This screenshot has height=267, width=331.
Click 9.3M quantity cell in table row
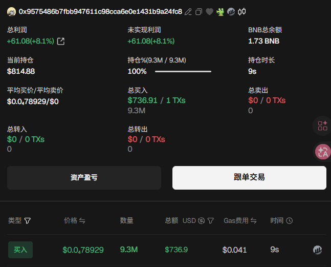[129, 250]
